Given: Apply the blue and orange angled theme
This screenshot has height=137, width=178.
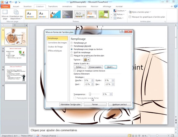Looking at the screenshot, I should coord(55,14).
